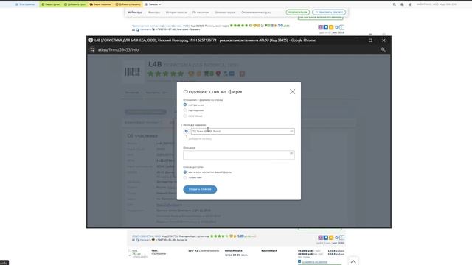The image size is (472, 265).
Task: Choose access option 'только вам'
Action: (185, 177)
